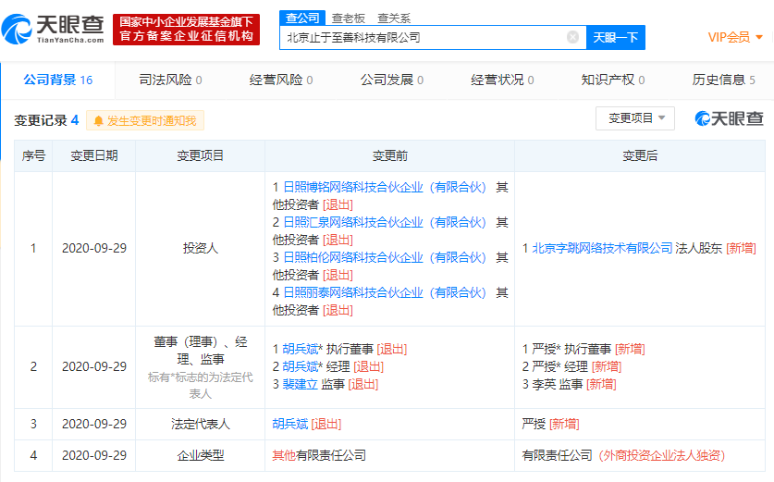Screen dimensions: 774x482
Task: Switch to the 查关系 search tab
Action: tap(394, 19)
